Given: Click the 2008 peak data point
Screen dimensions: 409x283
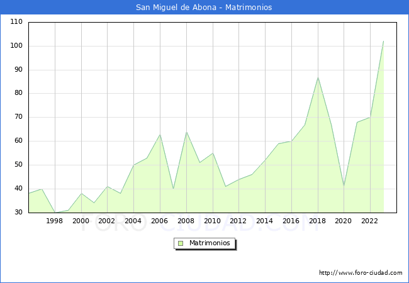Looking at the screenshot, I should (186, 131).
